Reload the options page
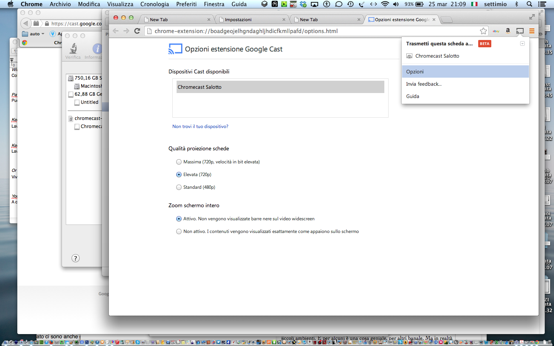The image size is (554, 346). click(x=137, y=31)
